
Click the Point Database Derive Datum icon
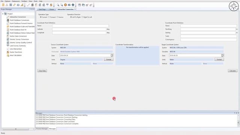click(8, 33)
